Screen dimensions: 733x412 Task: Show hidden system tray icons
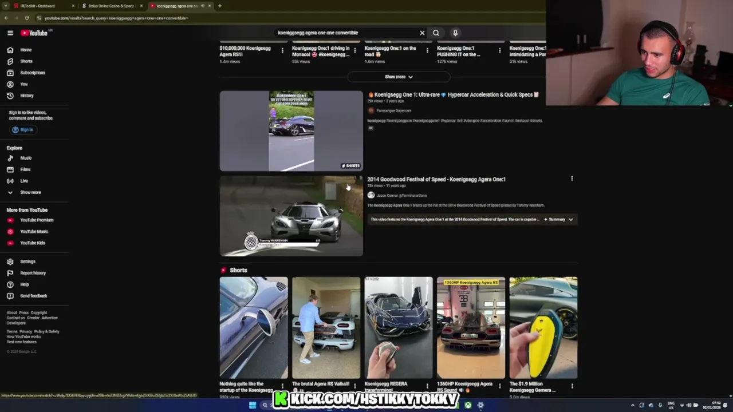click(633, 405)
